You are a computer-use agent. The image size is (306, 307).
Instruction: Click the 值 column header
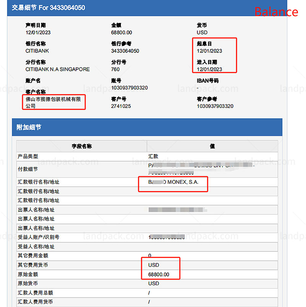point(212,146)
